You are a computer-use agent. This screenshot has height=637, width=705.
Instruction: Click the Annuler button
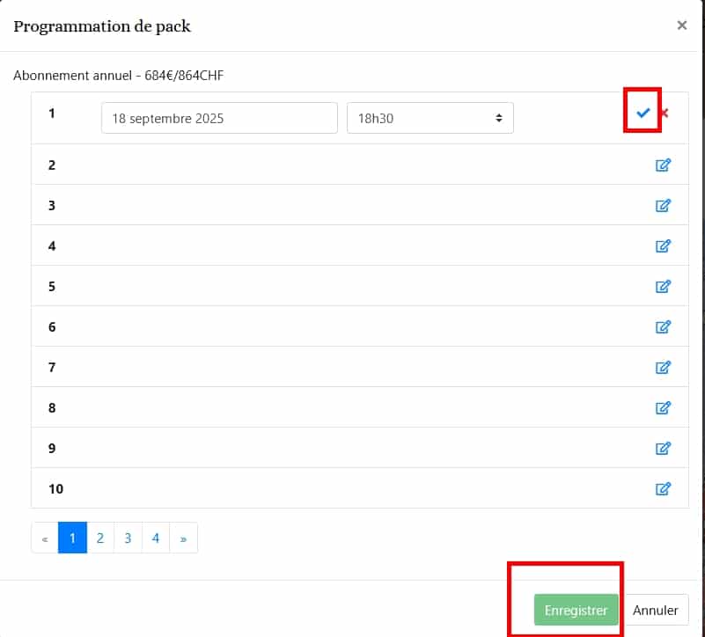(656, 610)
